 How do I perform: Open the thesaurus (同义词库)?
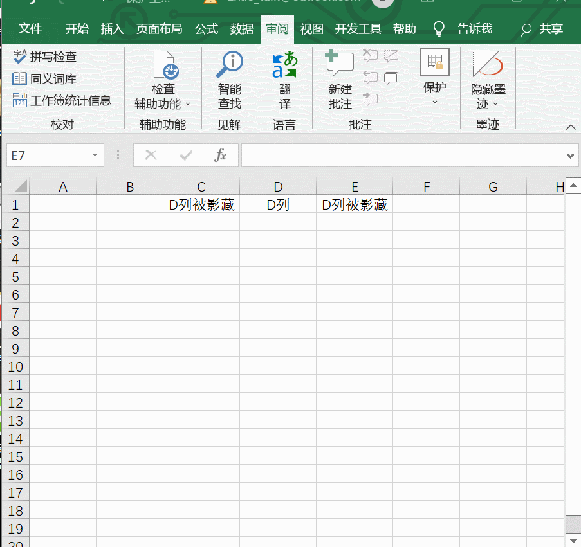pyautogui.click(x=44, y=78)
